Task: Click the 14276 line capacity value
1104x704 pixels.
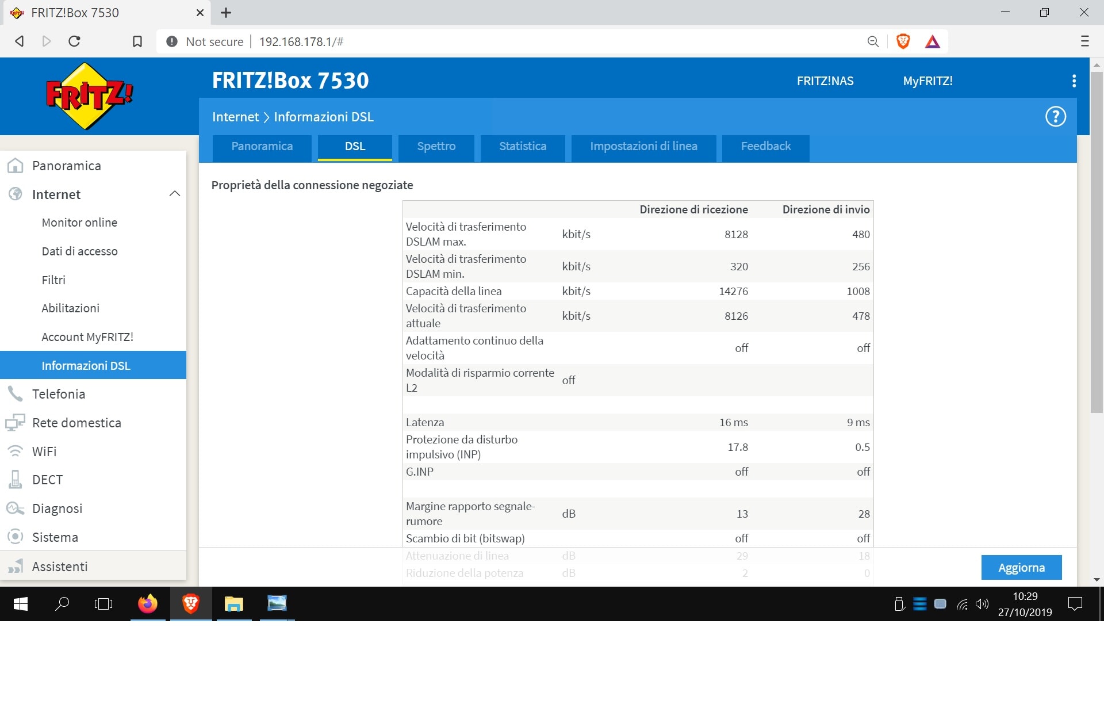Action: 733,292
